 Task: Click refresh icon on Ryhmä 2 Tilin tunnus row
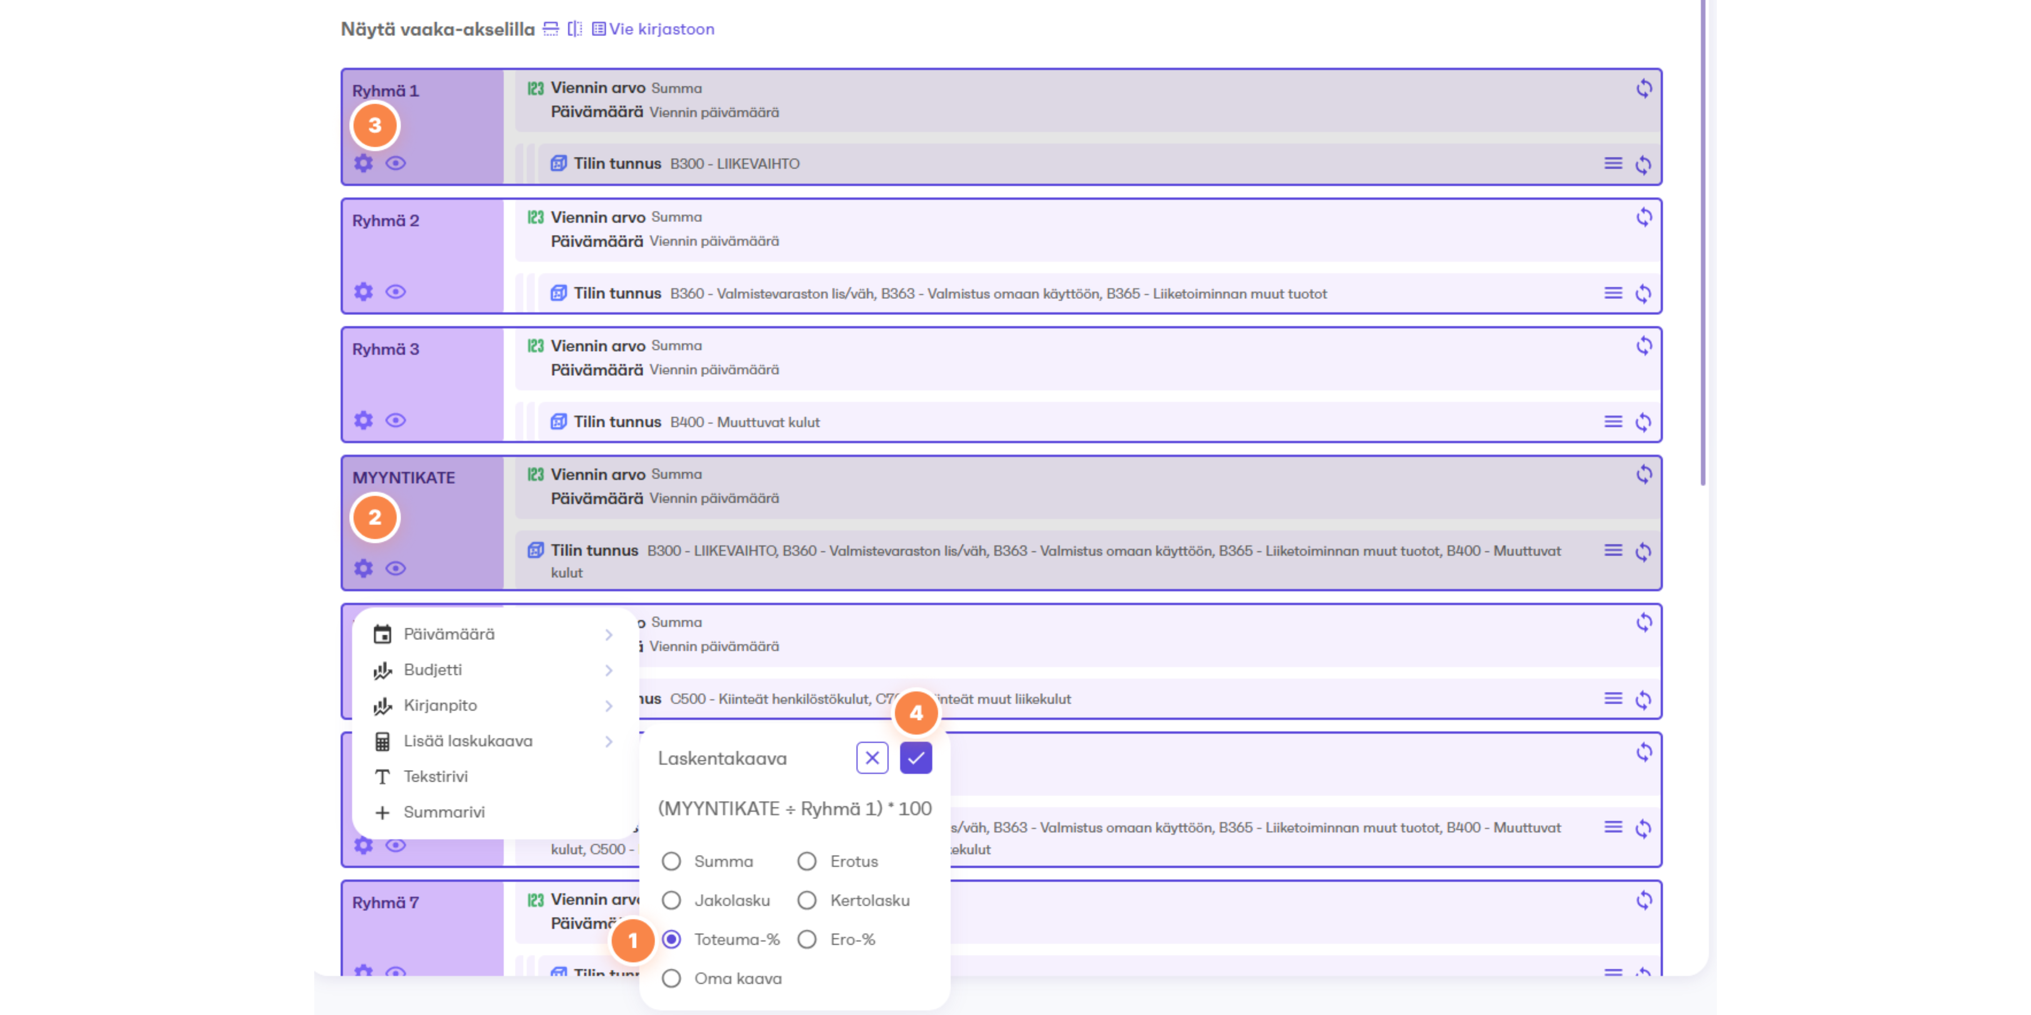(x=1643, y=294)
